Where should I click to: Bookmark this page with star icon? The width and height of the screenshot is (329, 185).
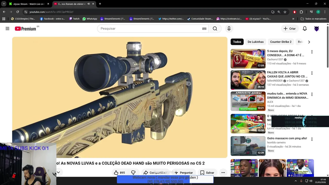click(285, 12)
